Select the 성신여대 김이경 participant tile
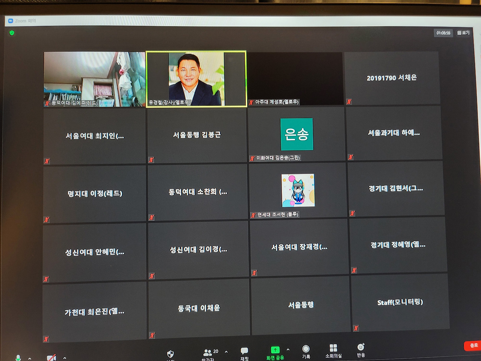Viewport: 481px width, 361px height. (198, 250)
